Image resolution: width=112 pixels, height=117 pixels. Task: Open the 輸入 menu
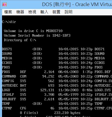coord(44,12)
